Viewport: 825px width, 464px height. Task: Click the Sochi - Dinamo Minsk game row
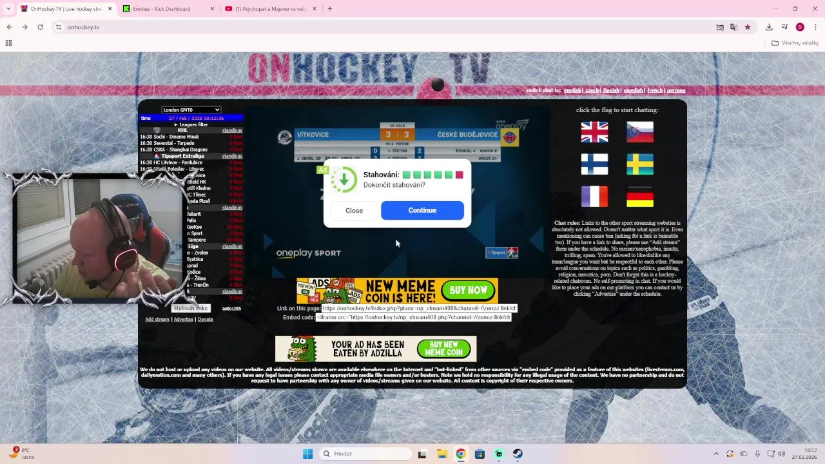point(191,137)
